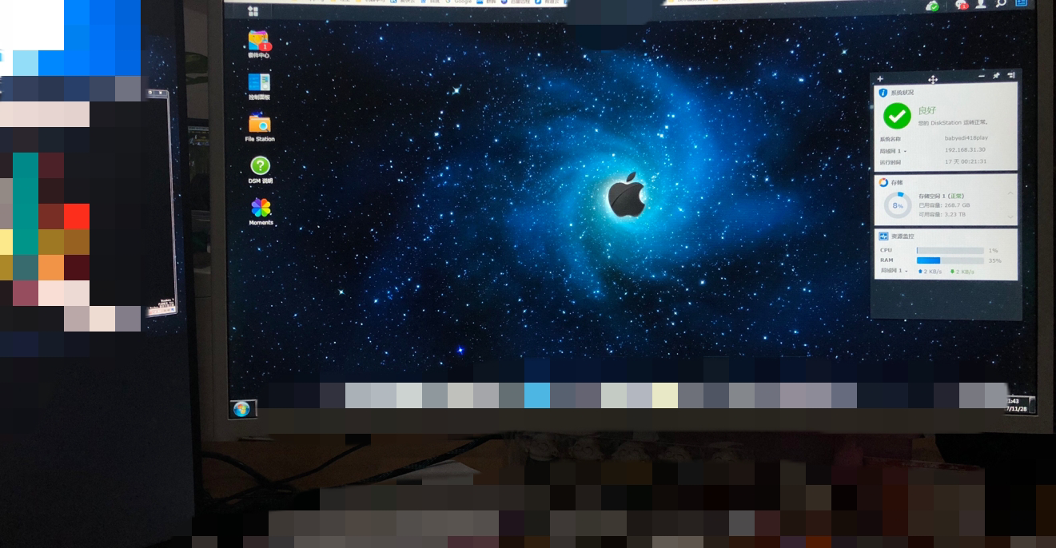Click the move handle on widget panel

tap(932, 79)
